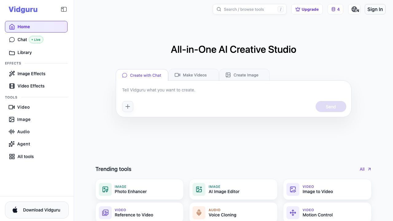Open the Video tools section

(x=36, y=107)
